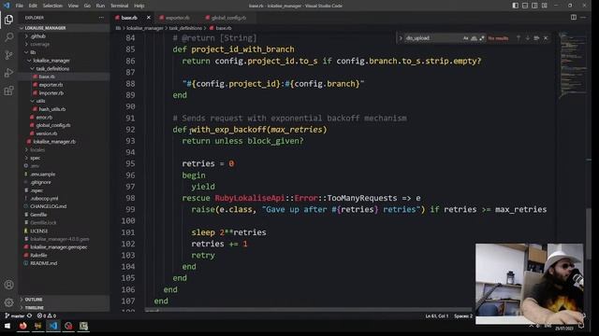599x336 pixels.
Task: Open lokalise_manager.gemspec in the file tree
Action: point(58,247)
